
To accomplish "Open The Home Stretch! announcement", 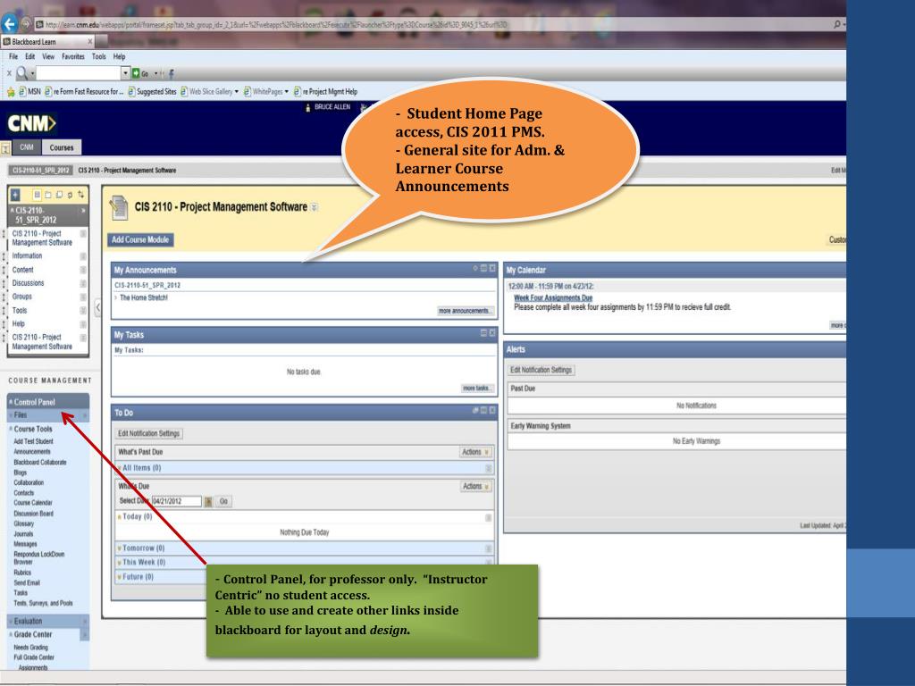I will pyautogui.click(x=144, y=297).
